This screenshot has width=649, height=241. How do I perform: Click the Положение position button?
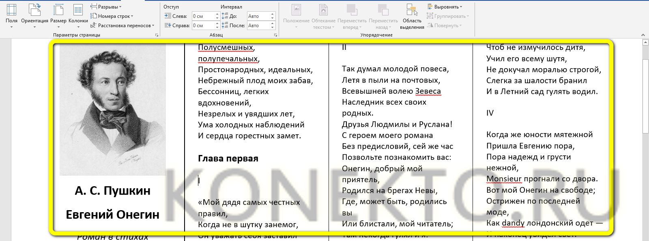point(296,16)
